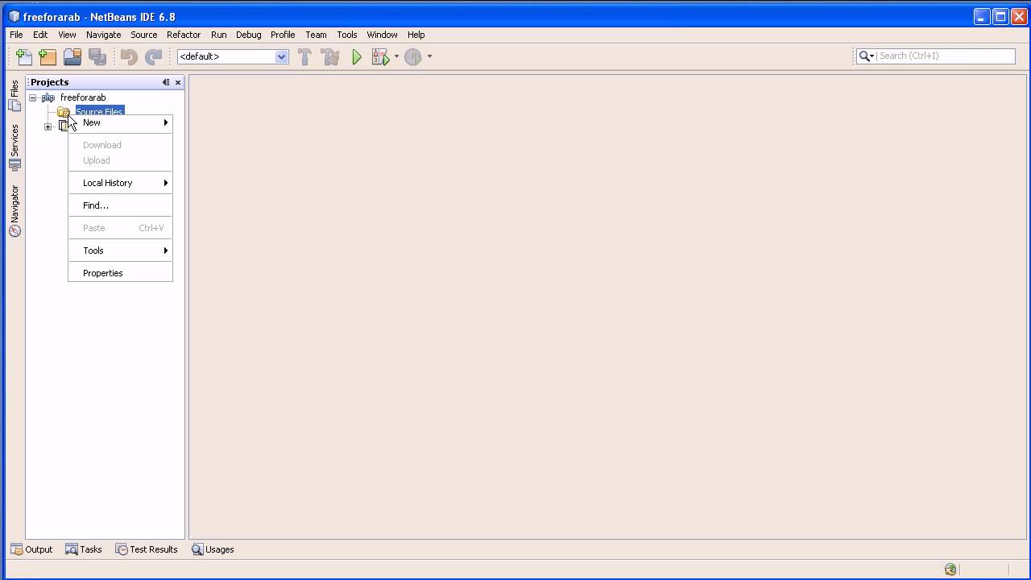
Task: Open the Usages bottom tab
Action: tap(213, 549)
